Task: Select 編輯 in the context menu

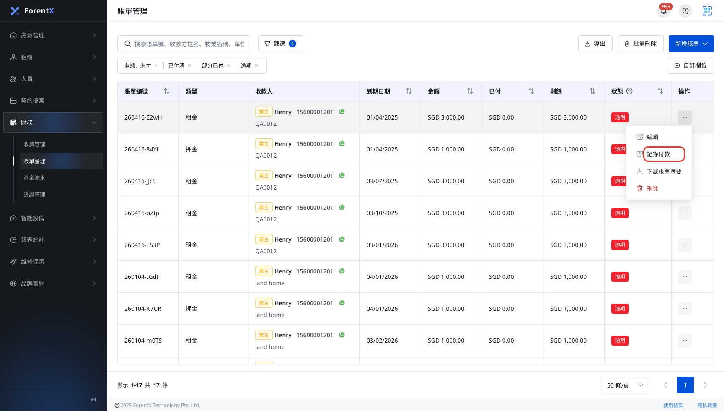Action: [659, 137]
